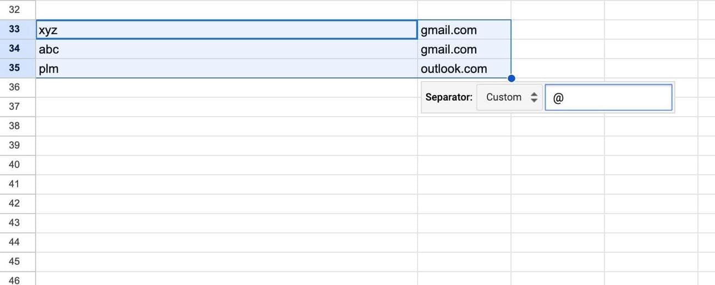Click the row 32 header

point(15,10)
